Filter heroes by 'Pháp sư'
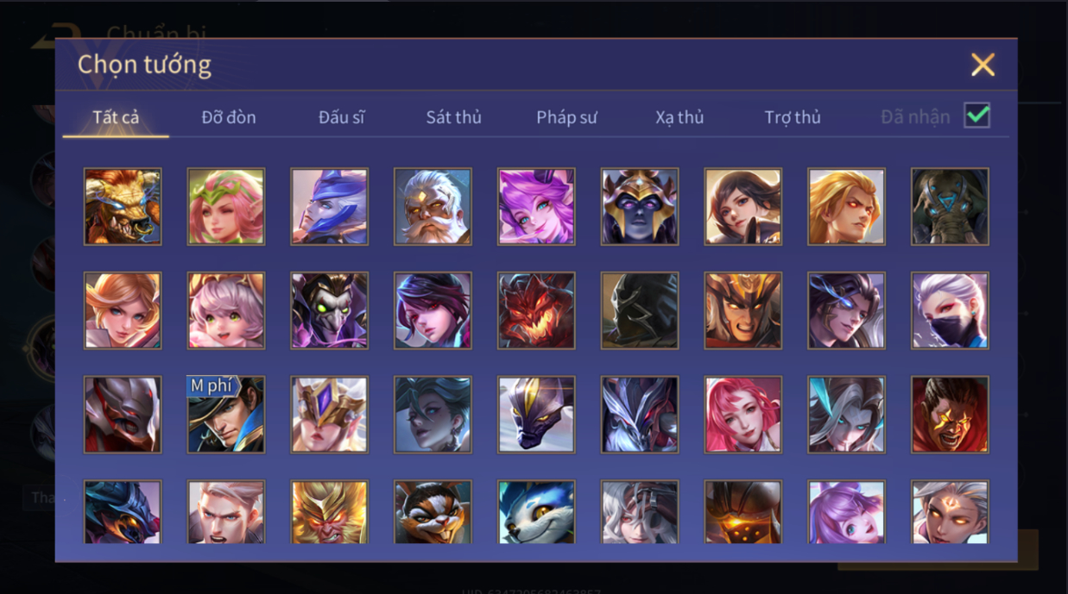The image size is (1068, 594). tap(566, 117)
